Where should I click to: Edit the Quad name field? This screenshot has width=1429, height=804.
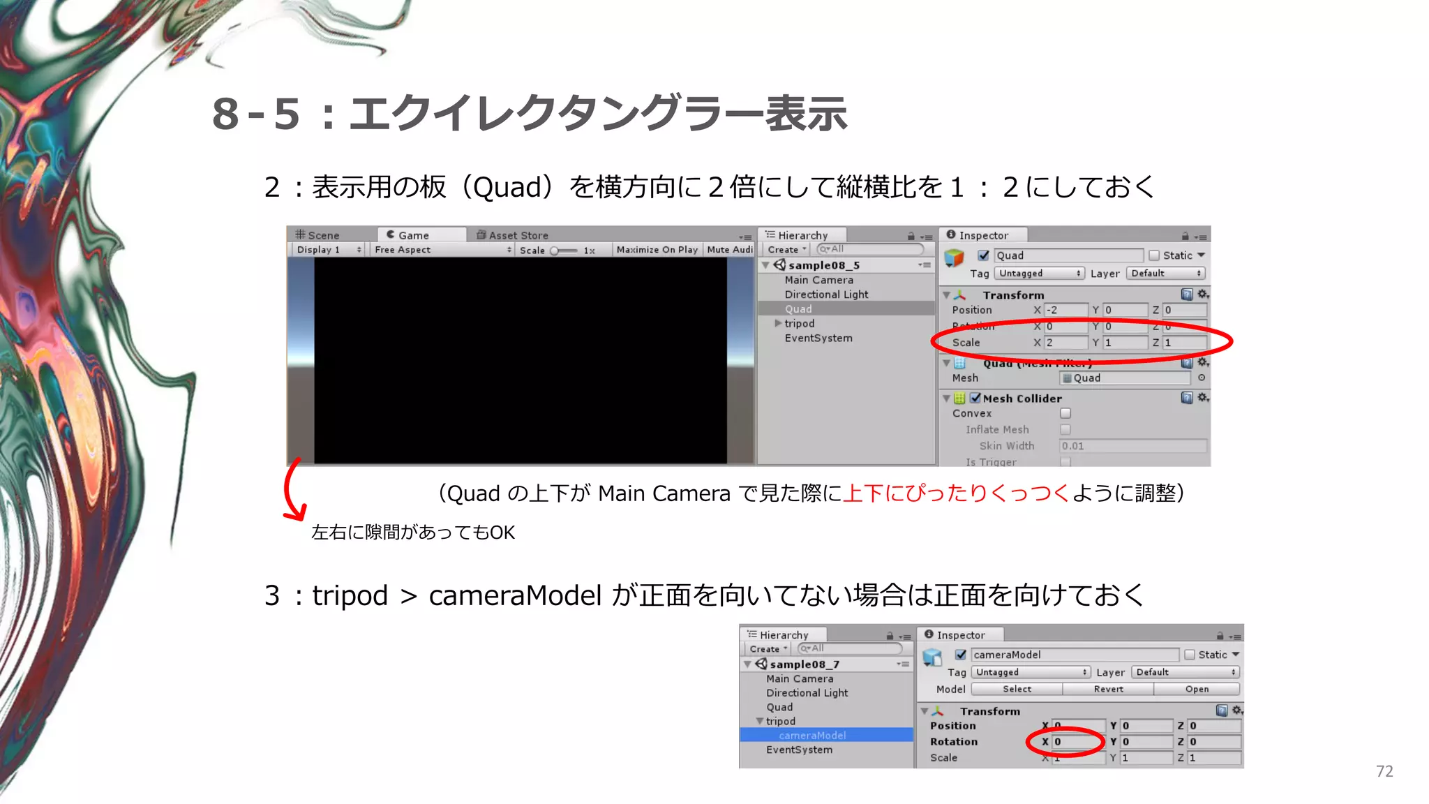point(1068,255)
